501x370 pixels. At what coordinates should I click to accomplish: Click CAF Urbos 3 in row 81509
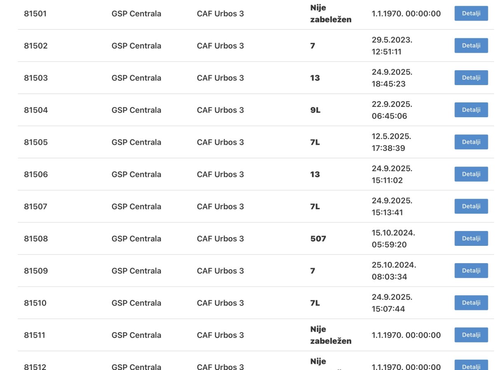220,271
